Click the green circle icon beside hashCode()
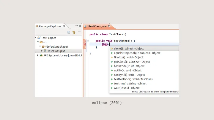 coord(112,66)
